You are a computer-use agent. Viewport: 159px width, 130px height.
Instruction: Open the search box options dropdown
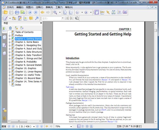(63, 18)
